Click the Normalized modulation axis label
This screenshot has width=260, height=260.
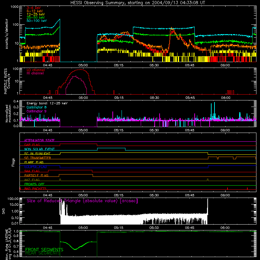click(8, 113)
